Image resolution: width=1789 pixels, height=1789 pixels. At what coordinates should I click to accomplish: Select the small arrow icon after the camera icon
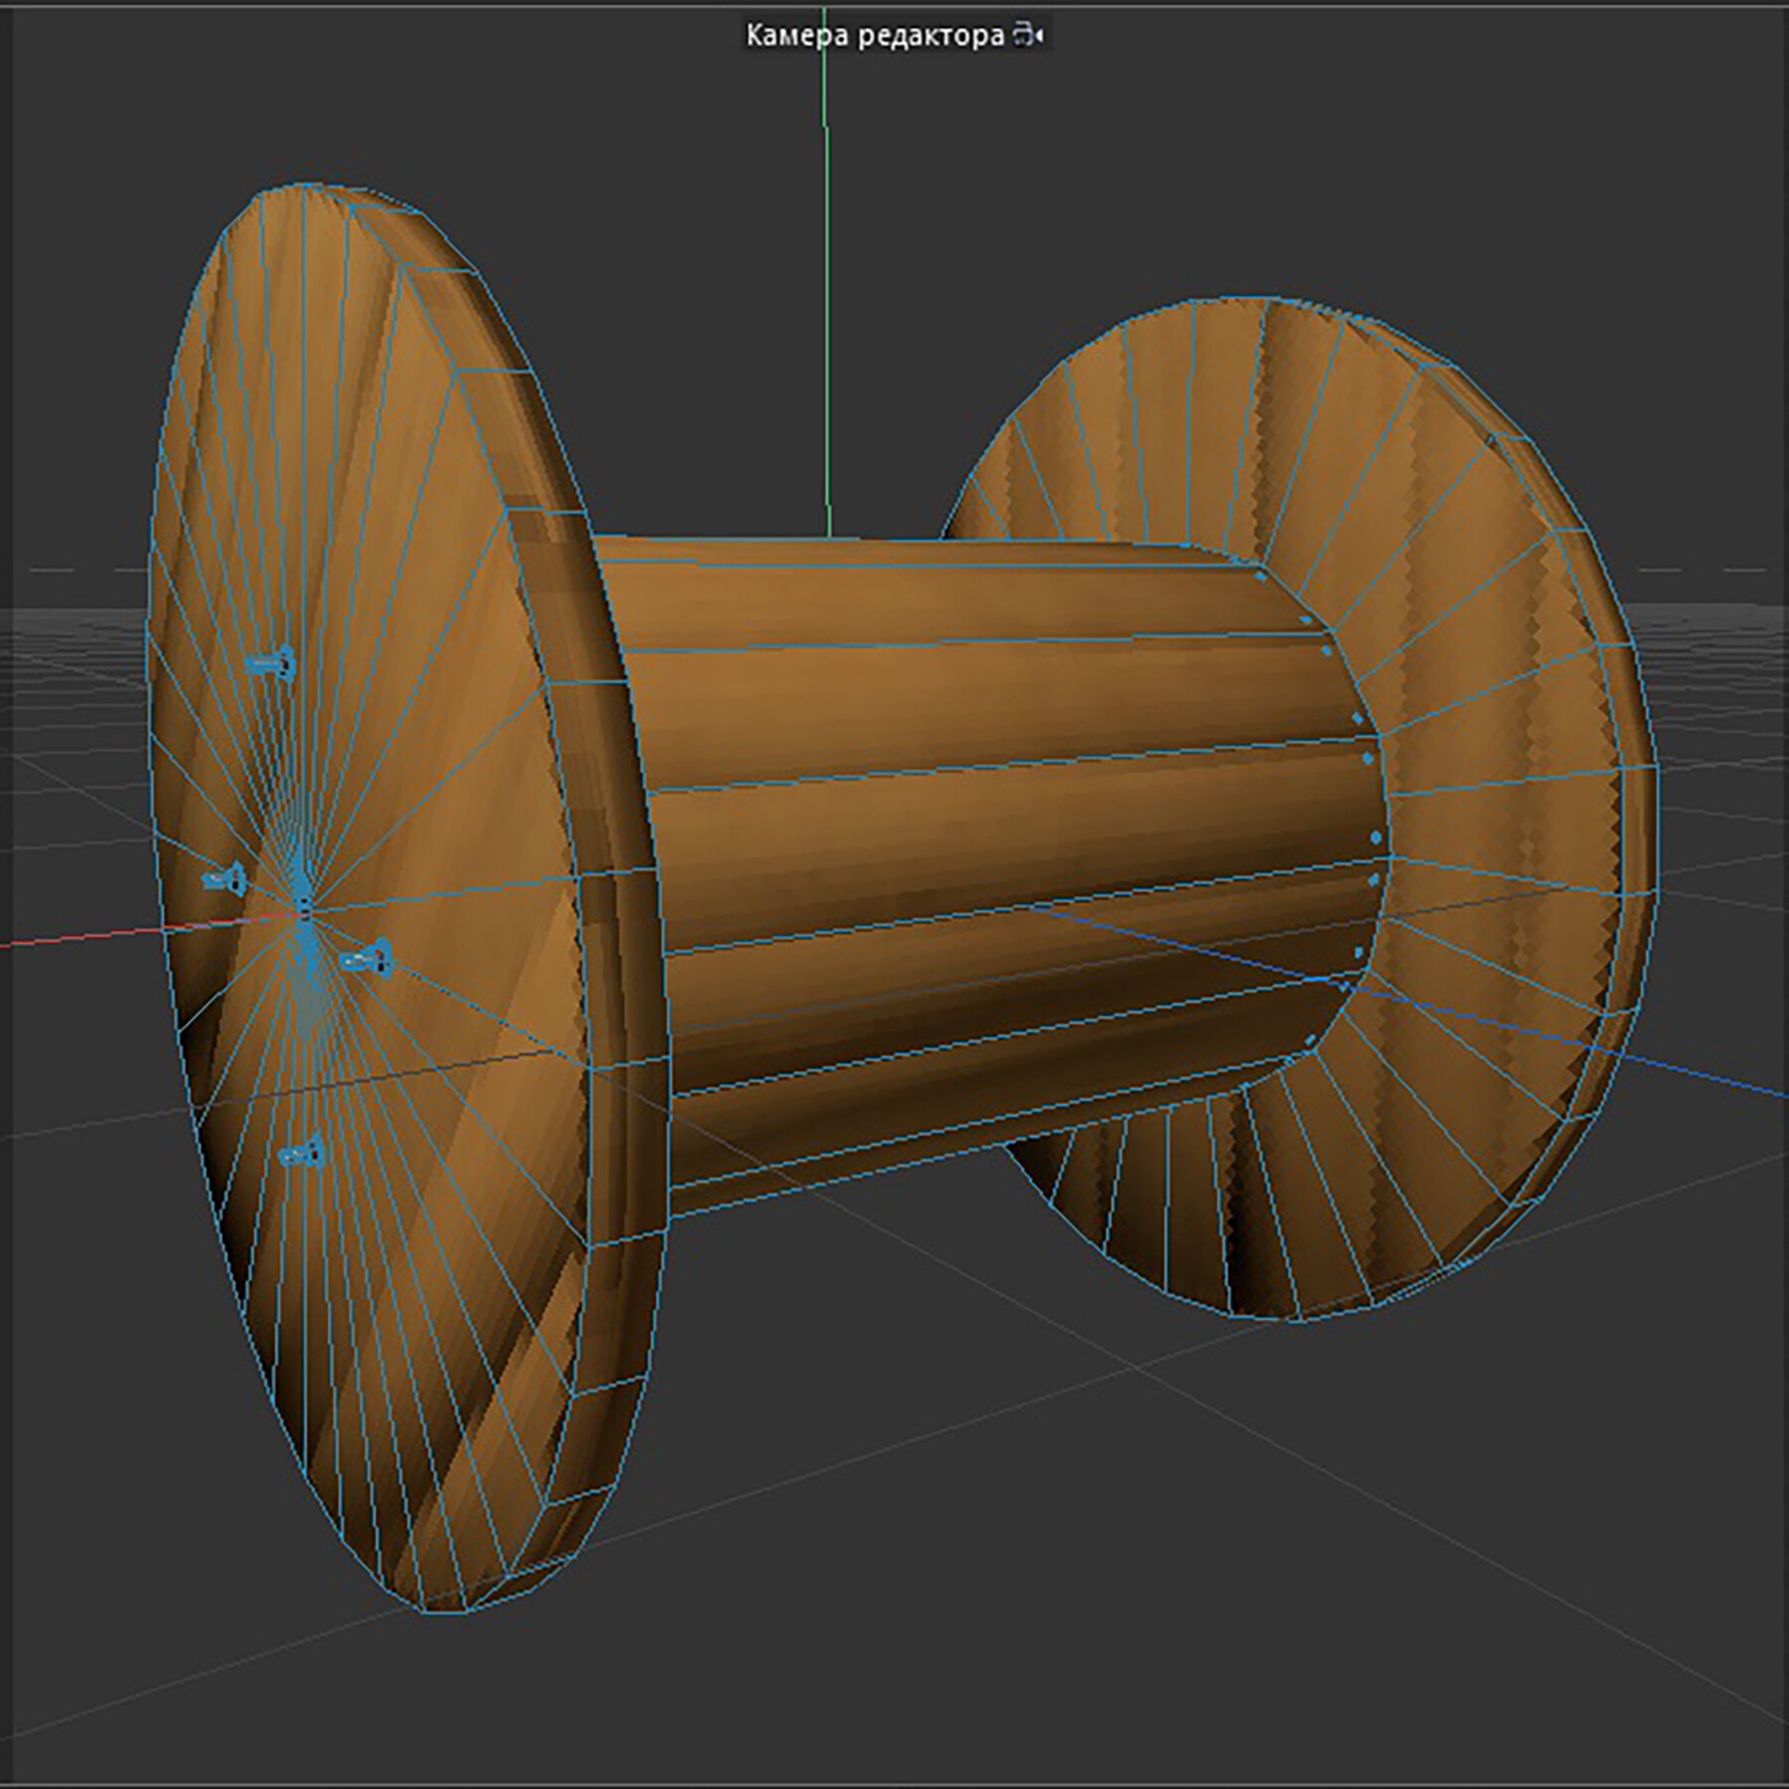1039,36
